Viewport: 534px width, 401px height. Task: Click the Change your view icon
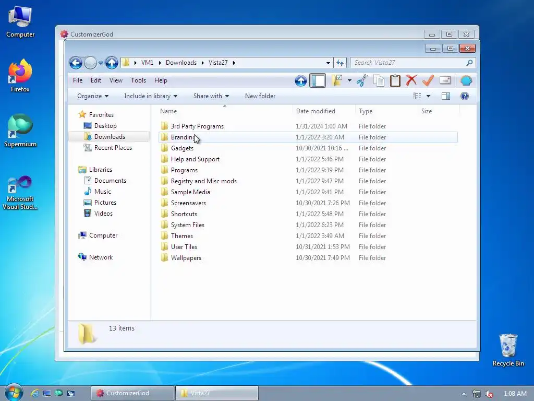[x=417, y=96]
